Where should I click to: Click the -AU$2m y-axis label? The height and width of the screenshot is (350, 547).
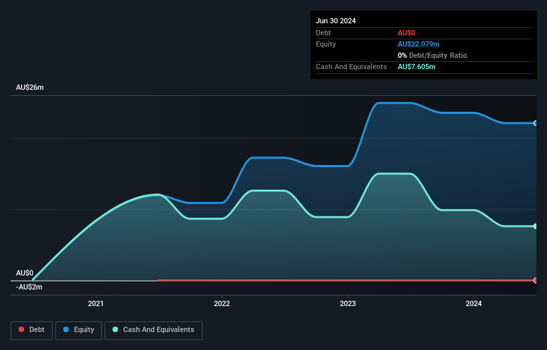(x=29, y=287)
